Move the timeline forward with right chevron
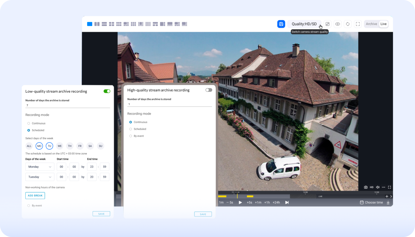Viewport: 415px width, 237px height. coord(391,196)
